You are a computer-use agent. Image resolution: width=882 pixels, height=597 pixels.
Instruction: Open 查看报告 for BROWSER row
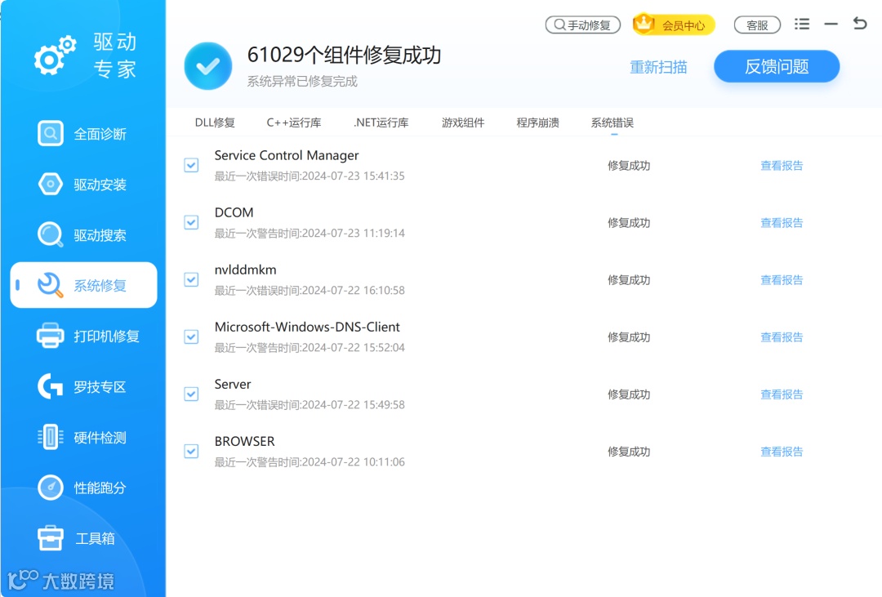(782, 452)
